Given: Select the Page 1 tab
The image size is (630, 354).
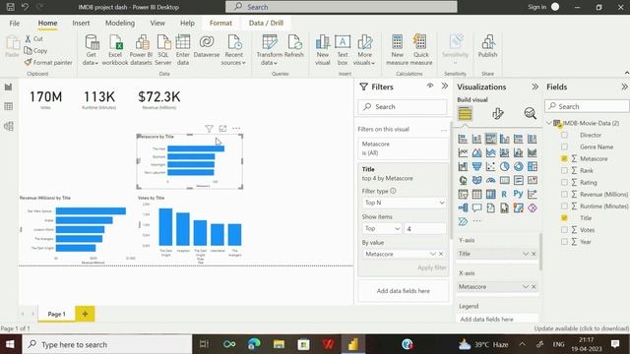Looking at the screenshot, I should (57, 314).
